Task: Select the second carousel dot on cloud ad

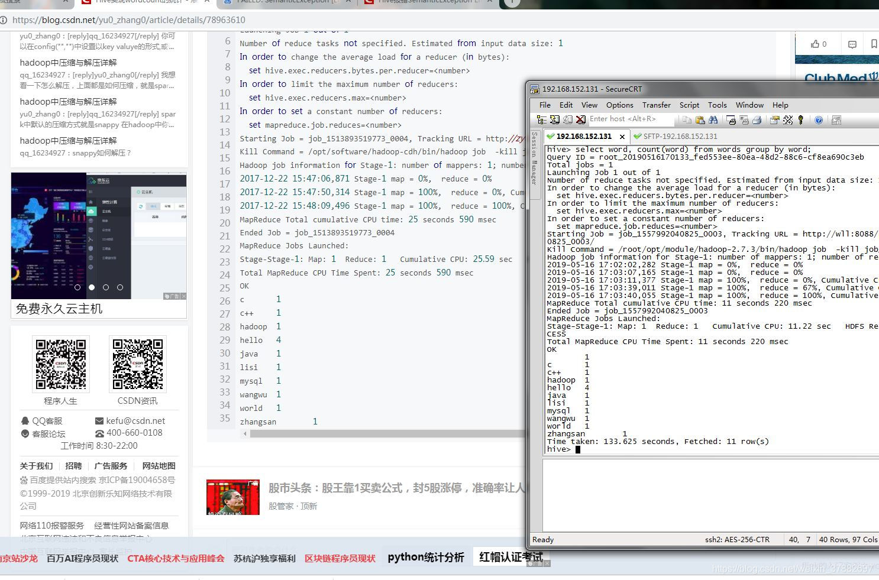Action: 92,287
